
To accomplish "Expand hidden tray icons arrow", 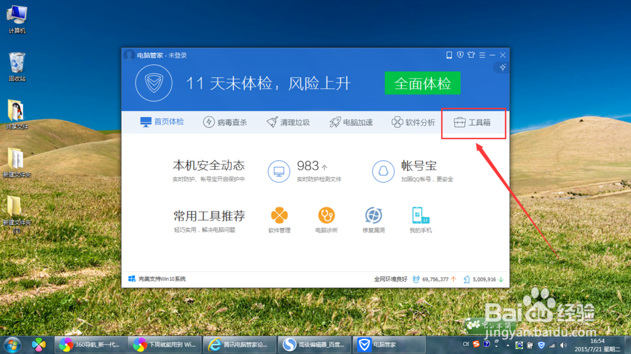I will (507, 345).
